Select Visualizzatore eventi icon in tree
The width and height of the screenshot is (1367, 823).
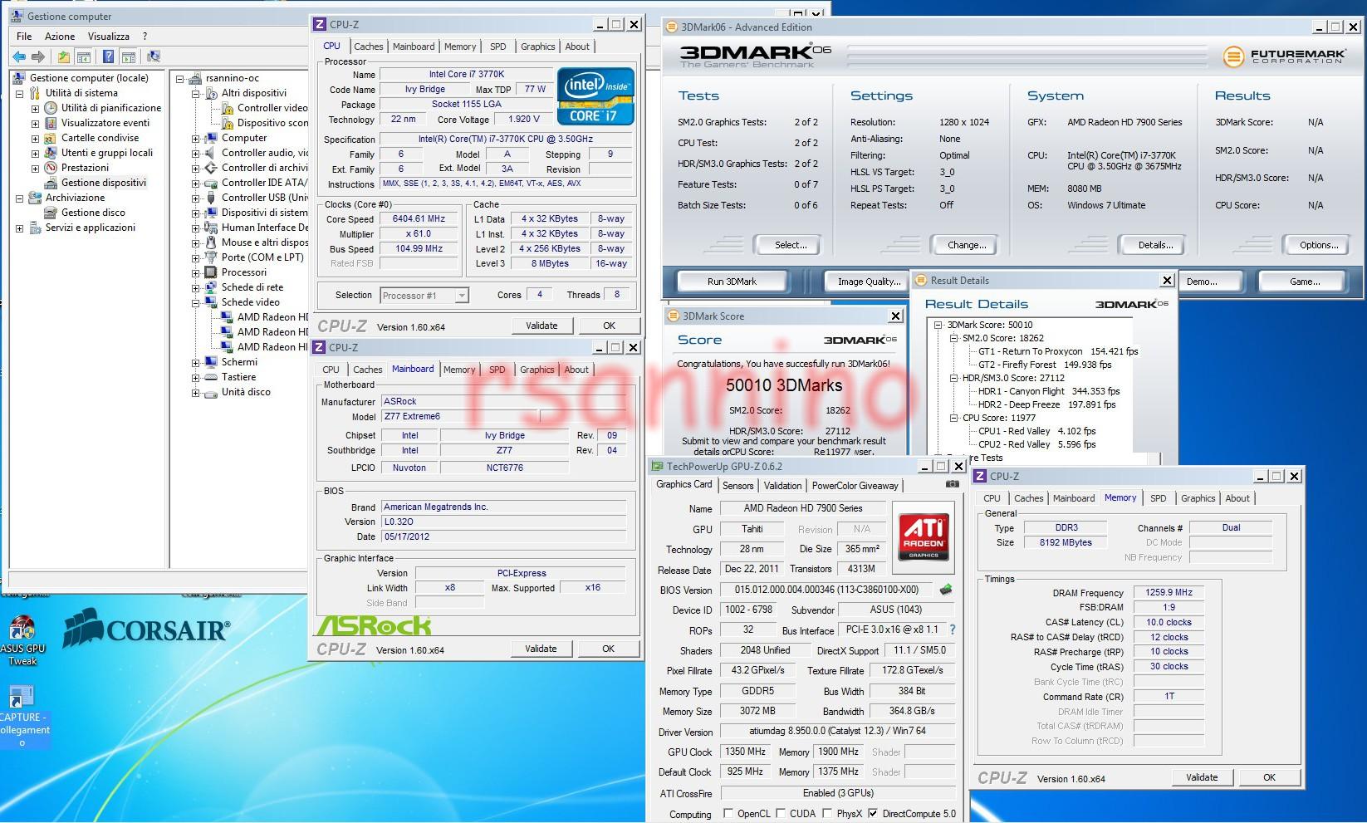point(51,123)
